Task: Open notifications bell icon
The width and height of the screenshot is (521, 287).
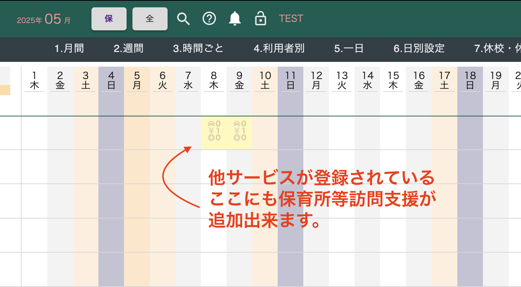Action: tap(235, 19)
